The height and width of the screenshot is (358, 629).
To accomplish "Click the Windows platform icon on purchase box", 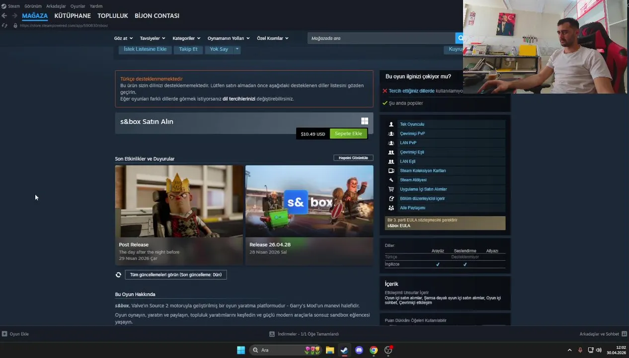I will click(365, 121).
